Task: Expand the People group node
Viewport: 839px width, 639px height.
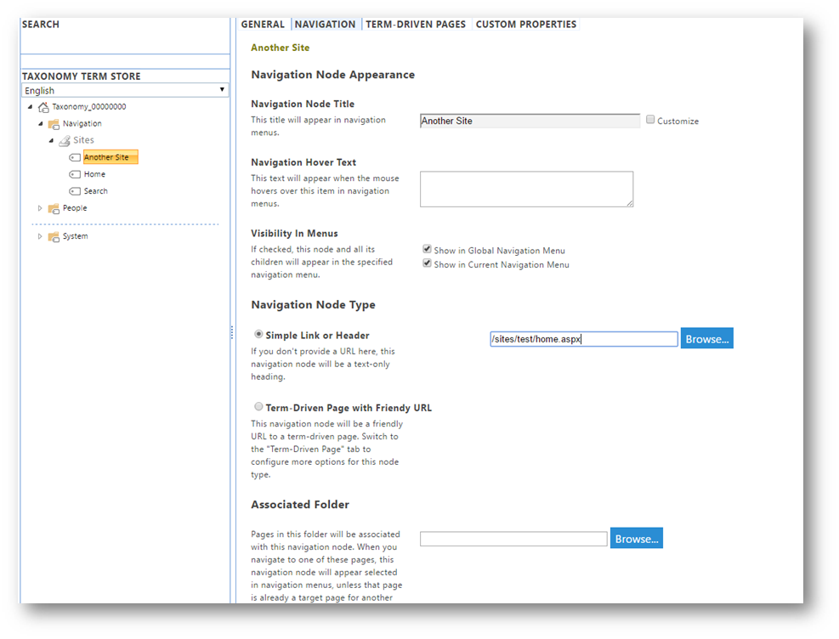Action: click(40, 208)
